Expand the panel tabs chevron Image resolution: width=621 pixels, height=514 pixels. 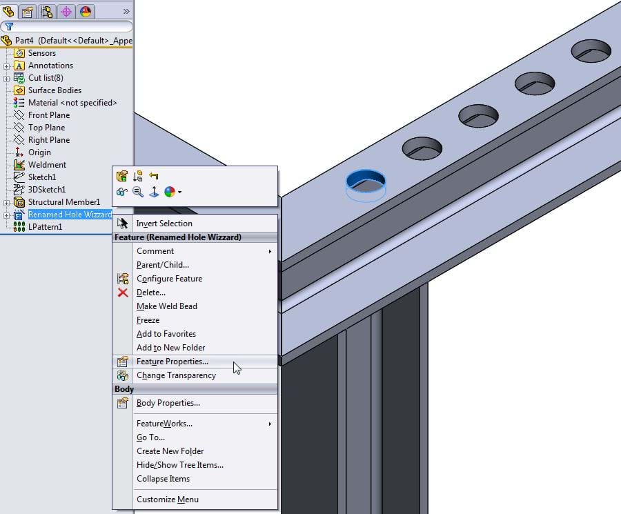point(126,11)
